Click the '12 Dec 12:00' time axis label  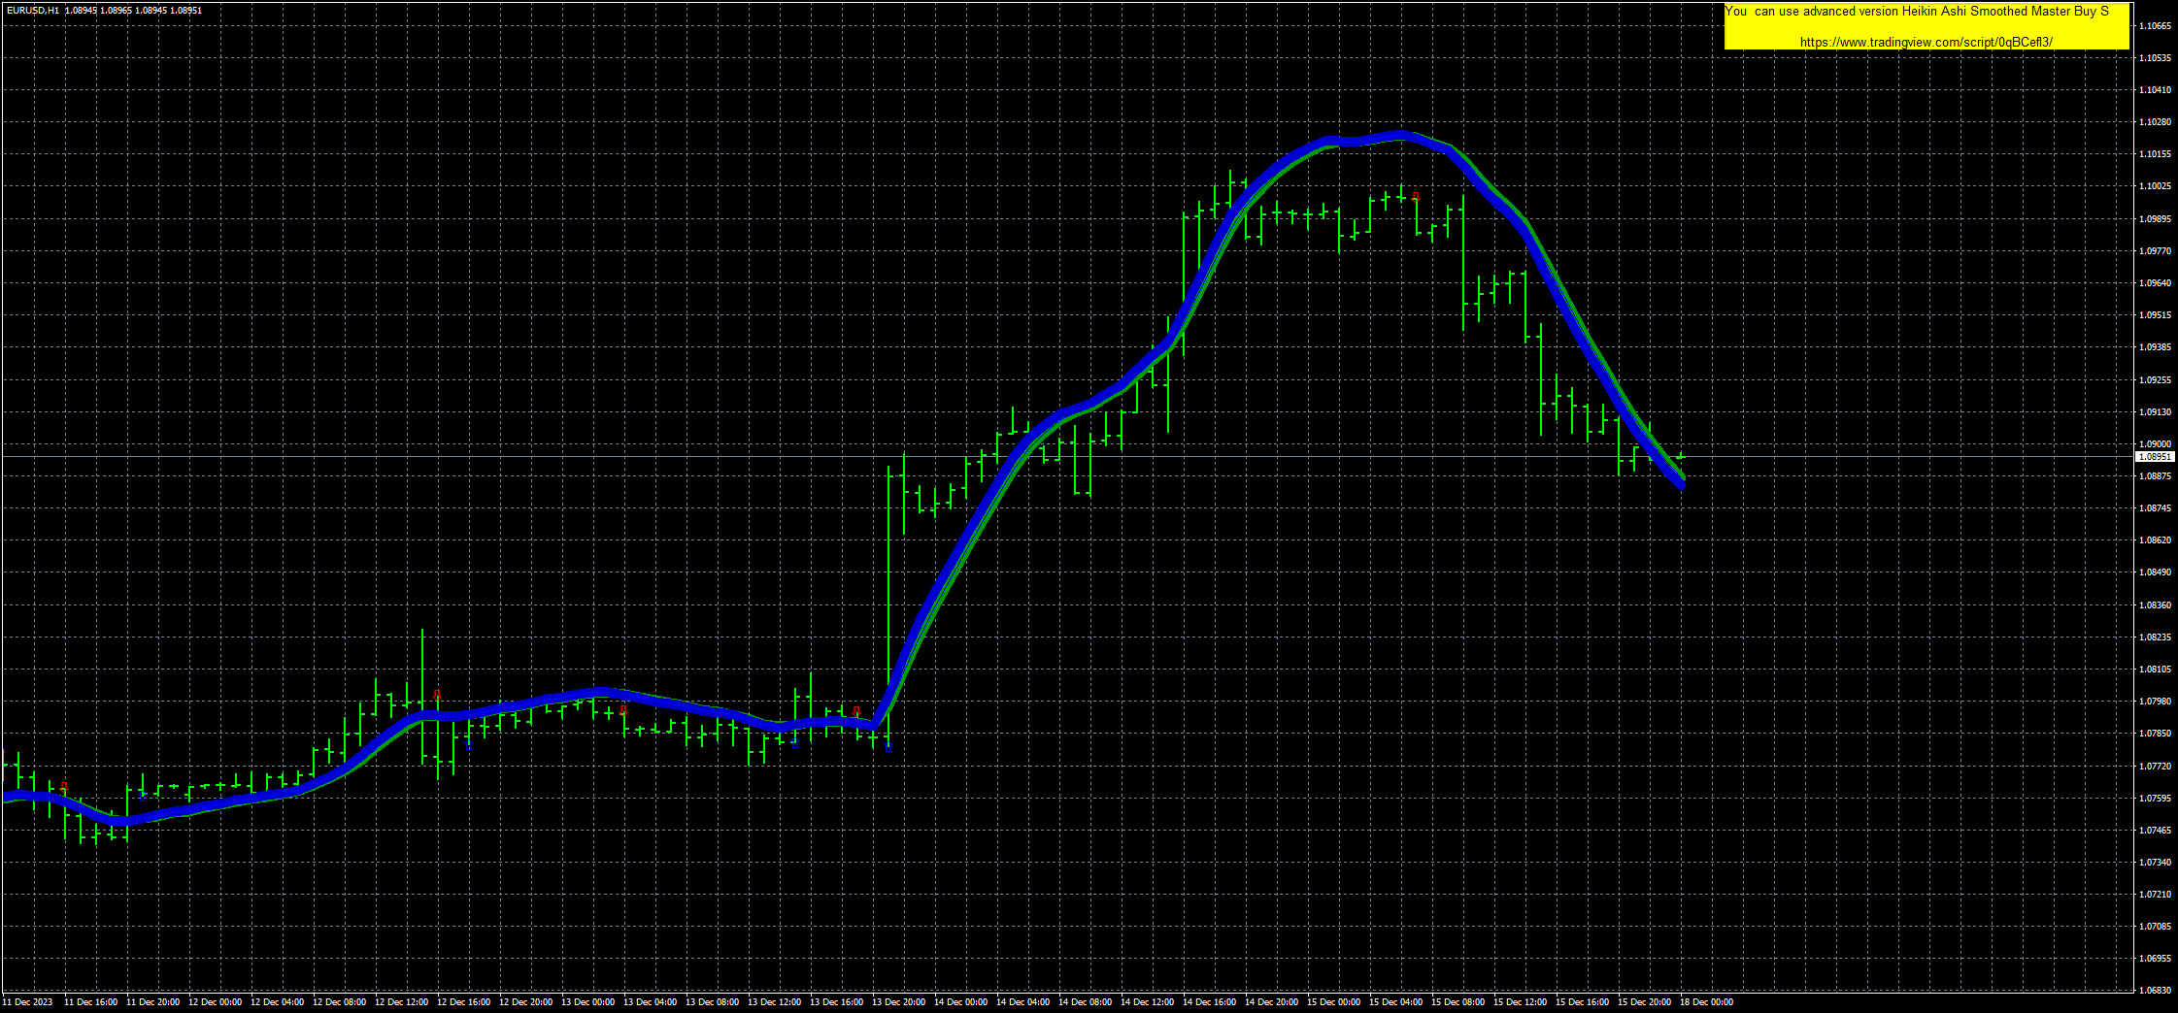coord(401,1002)
